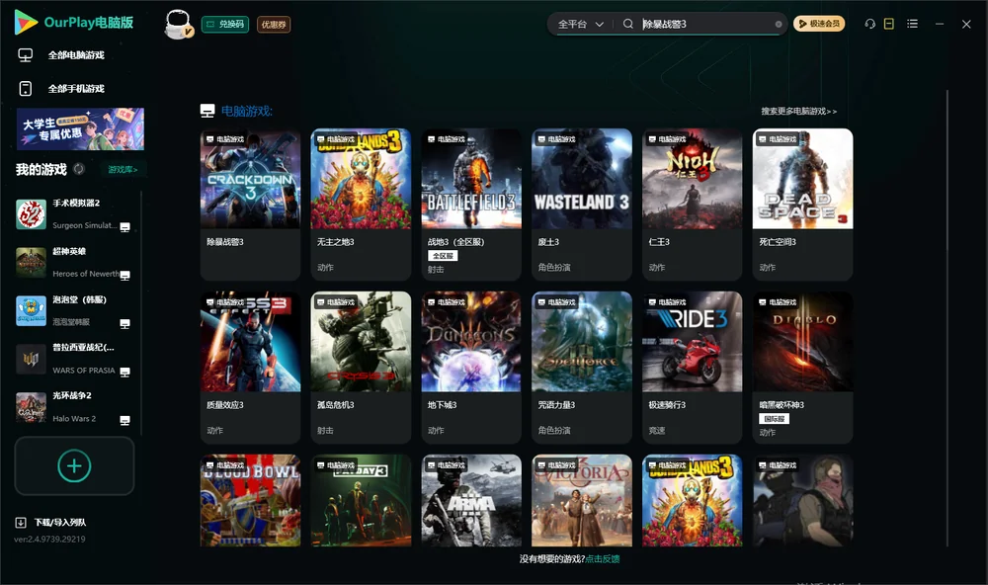Image resolution: width=988 pixels, height=585 pixels.
Task: Click the 点击反馈 feedback link
Action: (603, 559)
